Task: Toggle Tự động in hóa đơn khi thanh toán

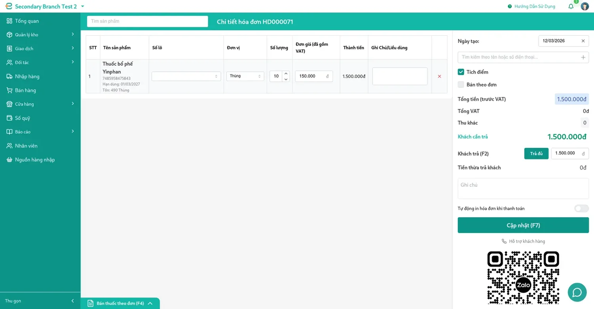Action: pos(581,209)
